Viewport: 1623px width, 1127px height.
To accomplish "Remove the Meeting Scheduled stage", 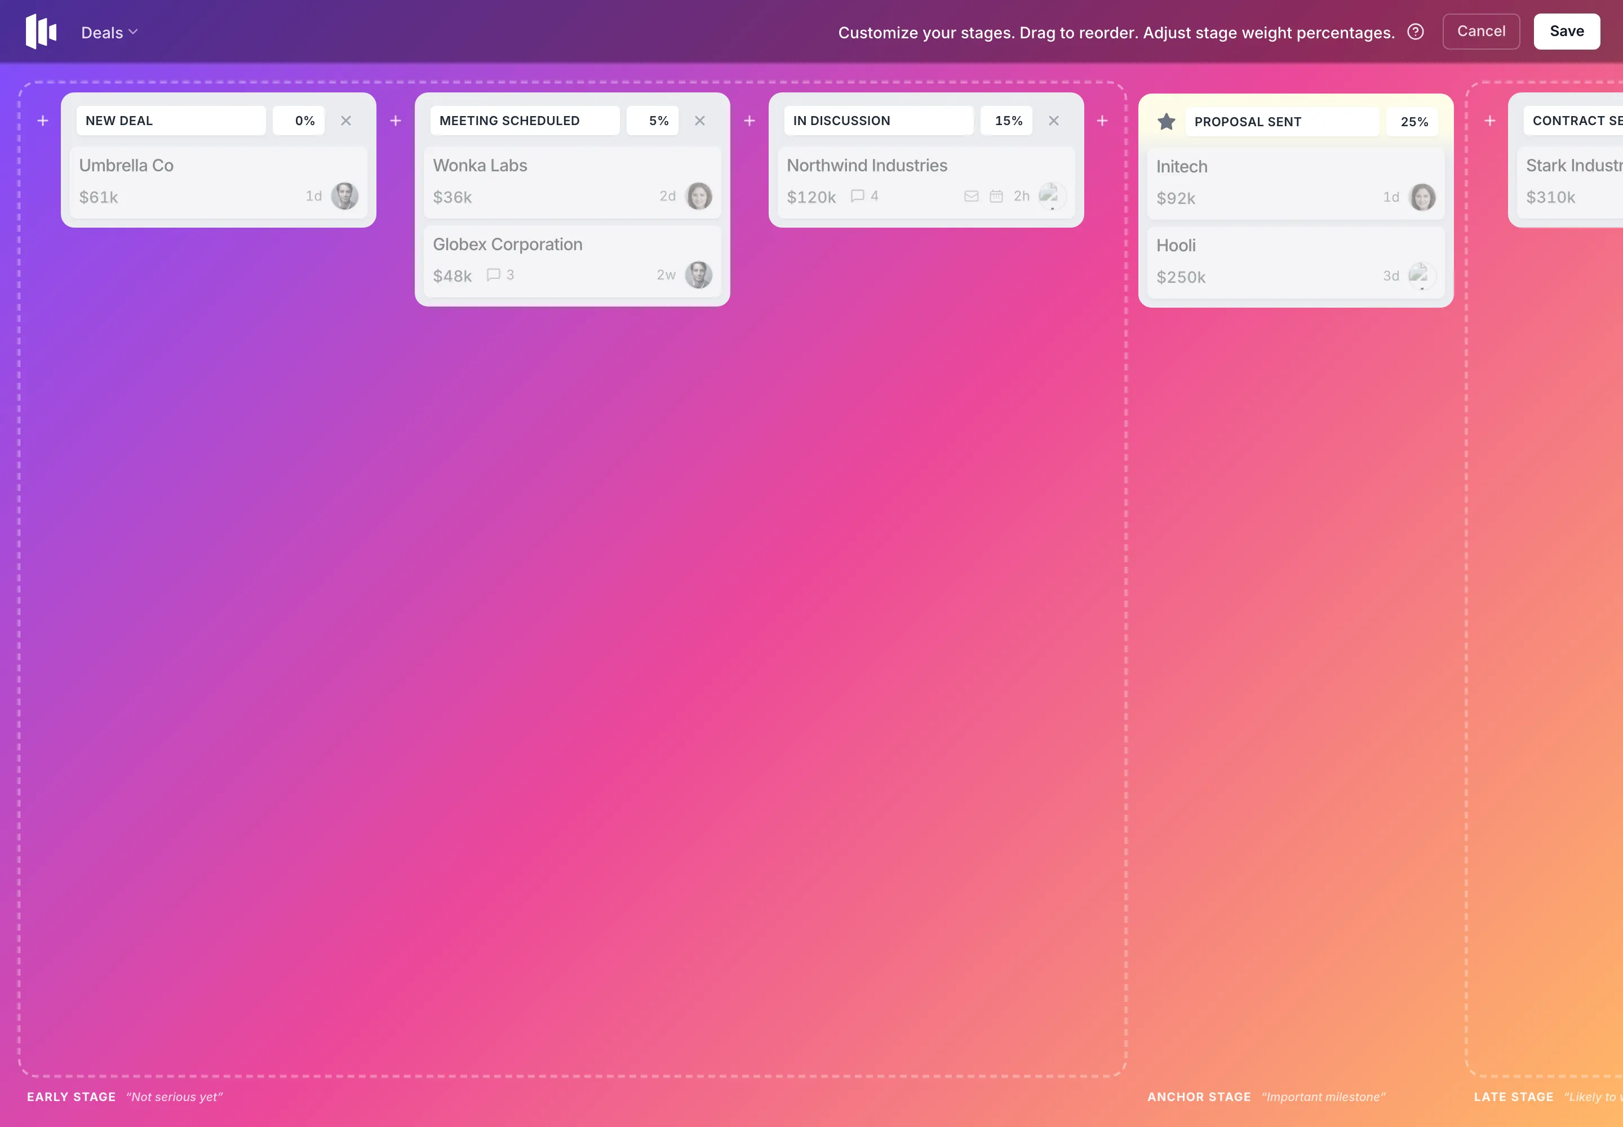I will (700, 121).
